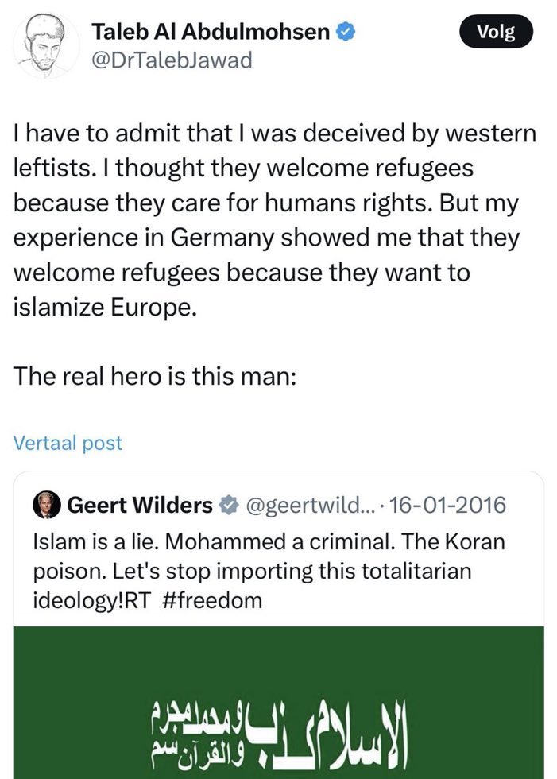Click the line "The real hero is this man:"
Viewport: 557px width, 779px height.
[x=154, y=378]
